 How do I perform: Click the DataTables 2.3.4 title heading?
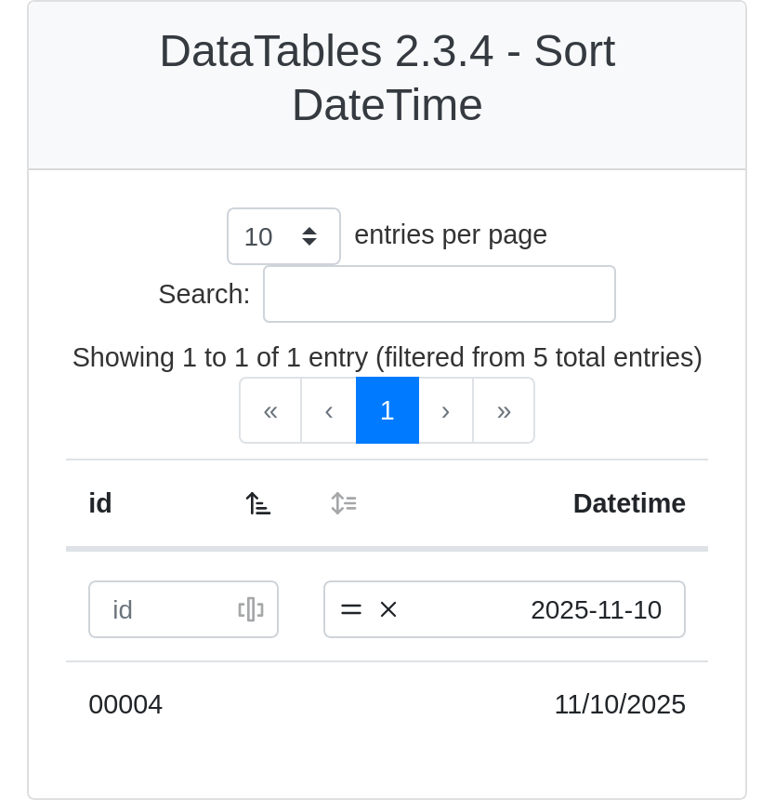click(x=387, y=78)
